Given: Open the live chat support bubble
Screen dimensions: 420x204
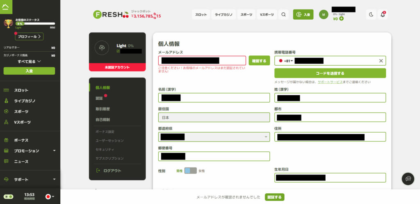Looking at the screenshot, I should click(409, 178).
